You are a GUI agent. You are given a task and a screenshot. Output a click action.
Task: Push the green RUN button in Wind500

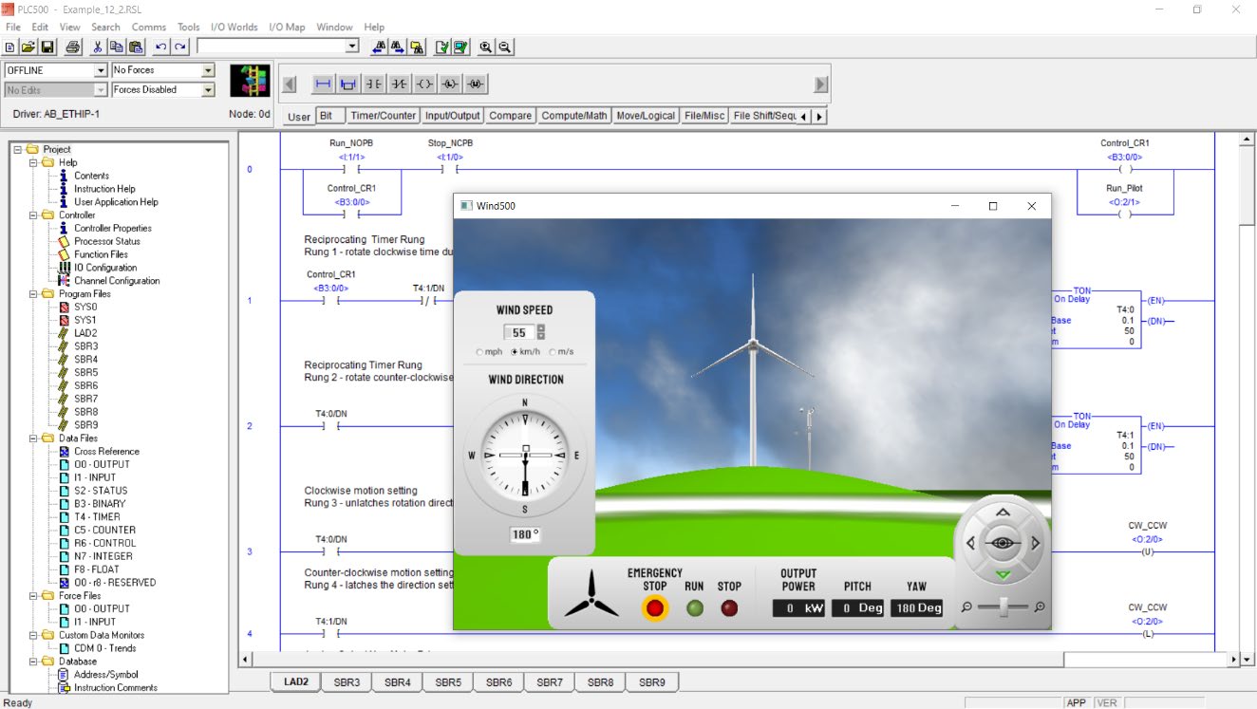[695, 608]
